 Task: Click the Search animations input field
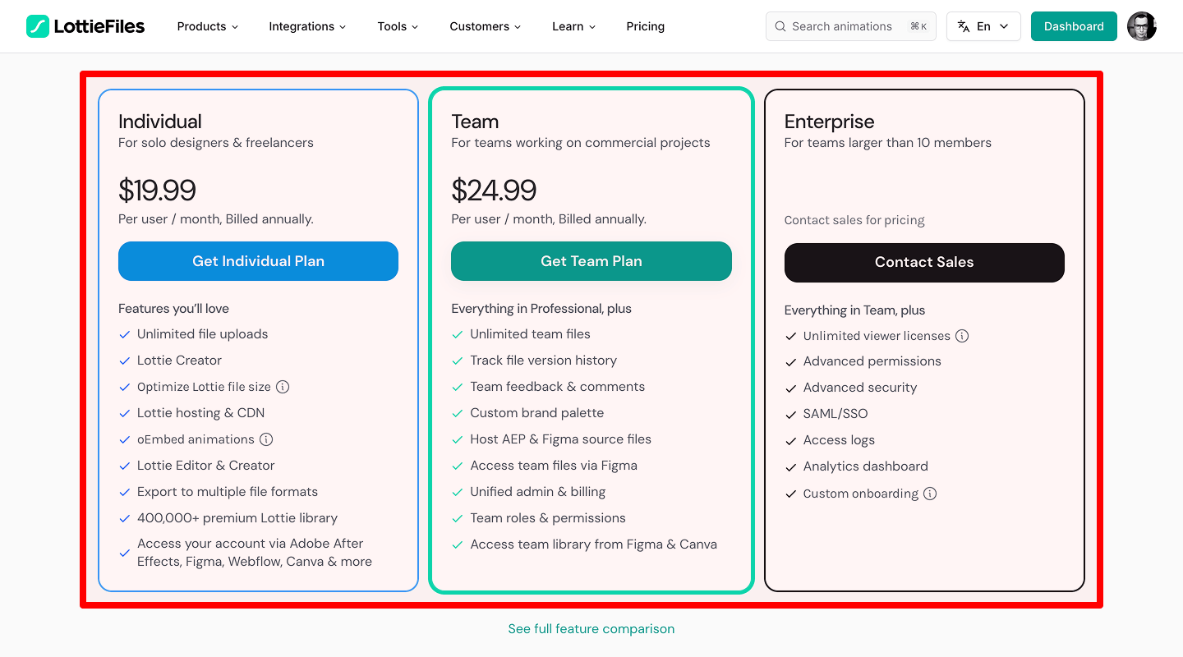point(842,26)
